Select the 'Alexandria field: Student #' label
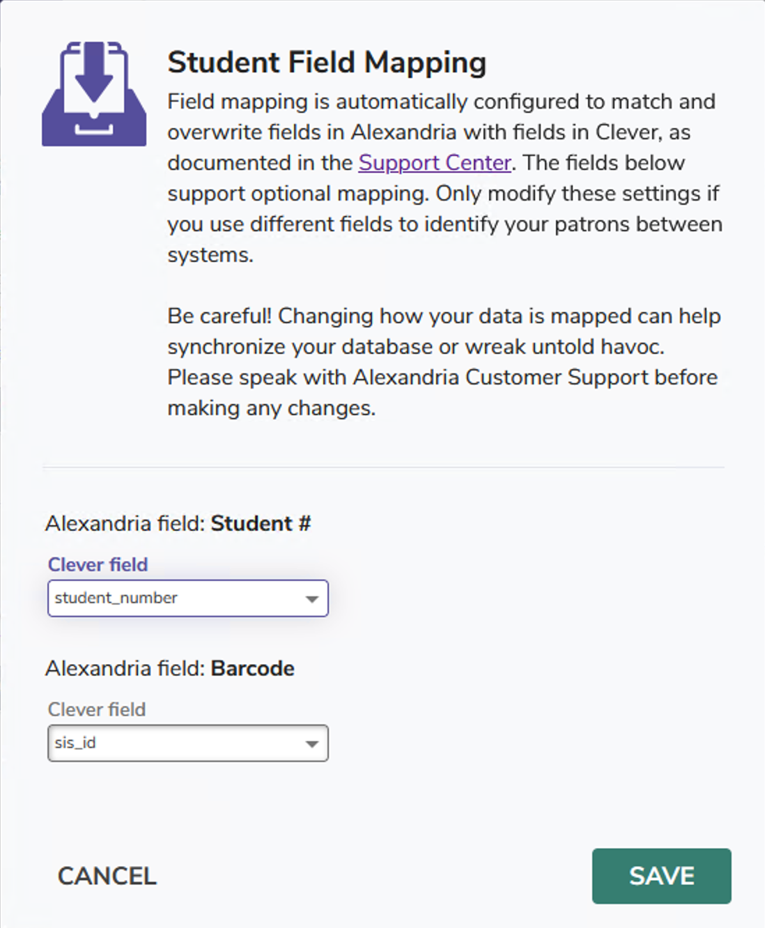The image size is (765, 928). coord(178,523)
